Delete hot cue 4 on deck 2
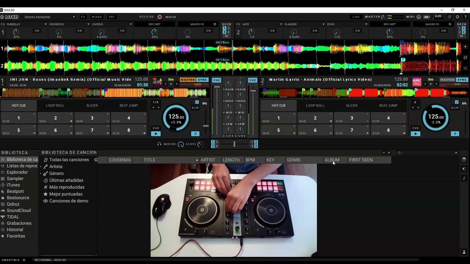This screenshot has width=470, height=264. click(x=404, y=114)
